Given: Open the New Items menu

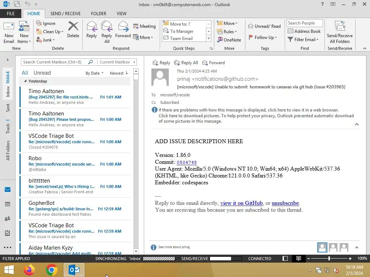Looking at the screenshot, I should pos(24,33).
